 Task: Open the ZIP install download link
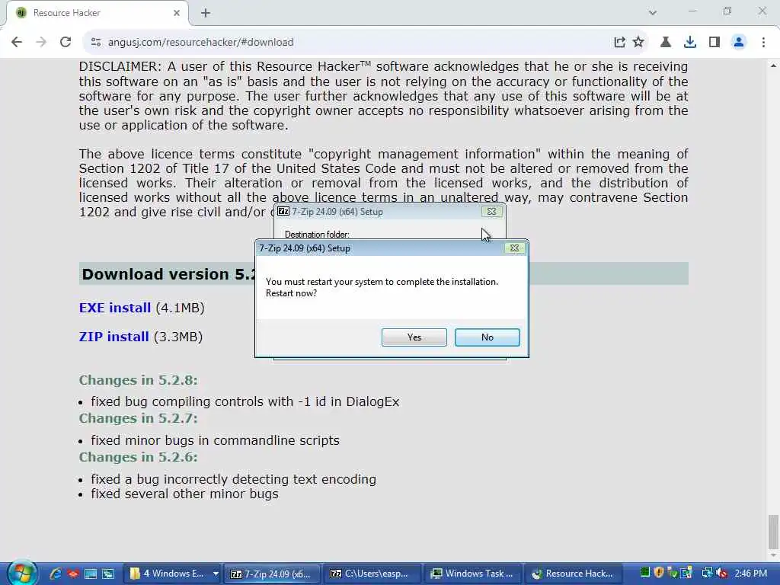[114, 337]
